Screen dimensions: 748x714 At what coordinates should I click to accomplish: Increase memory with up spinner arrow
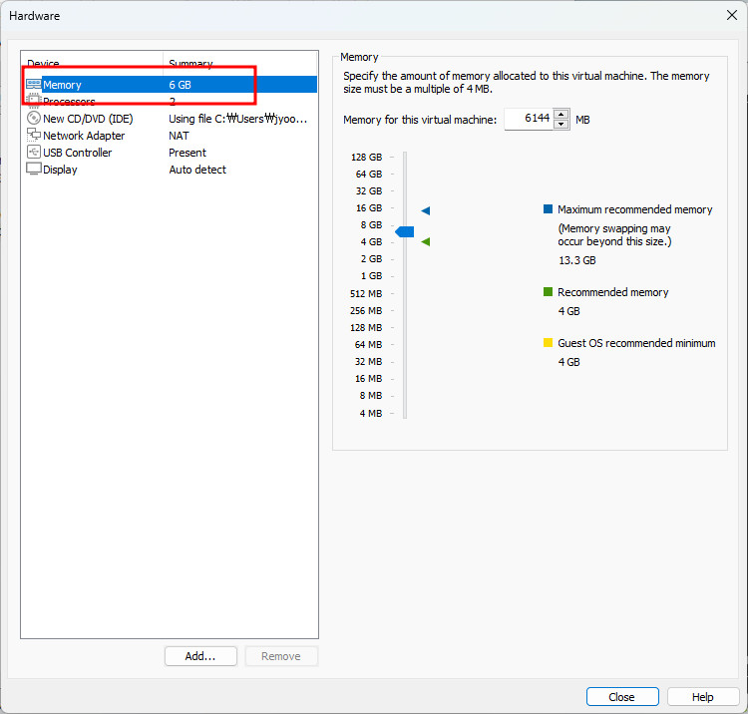561,114
